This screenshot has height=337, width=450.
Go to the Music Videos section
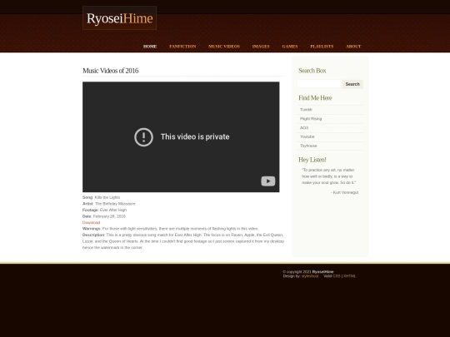(x=224, y=47)
